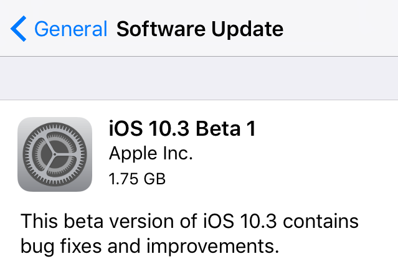Click the gray spacer band below header
This screenshot has height=264, width=398.
point(199,78)
